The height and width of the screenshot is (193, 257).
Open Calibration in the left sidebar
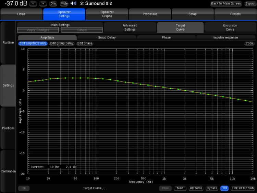[8, 171]
